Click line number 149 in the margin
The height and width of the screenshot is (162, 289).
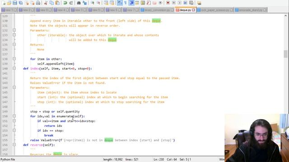(5, 111)
